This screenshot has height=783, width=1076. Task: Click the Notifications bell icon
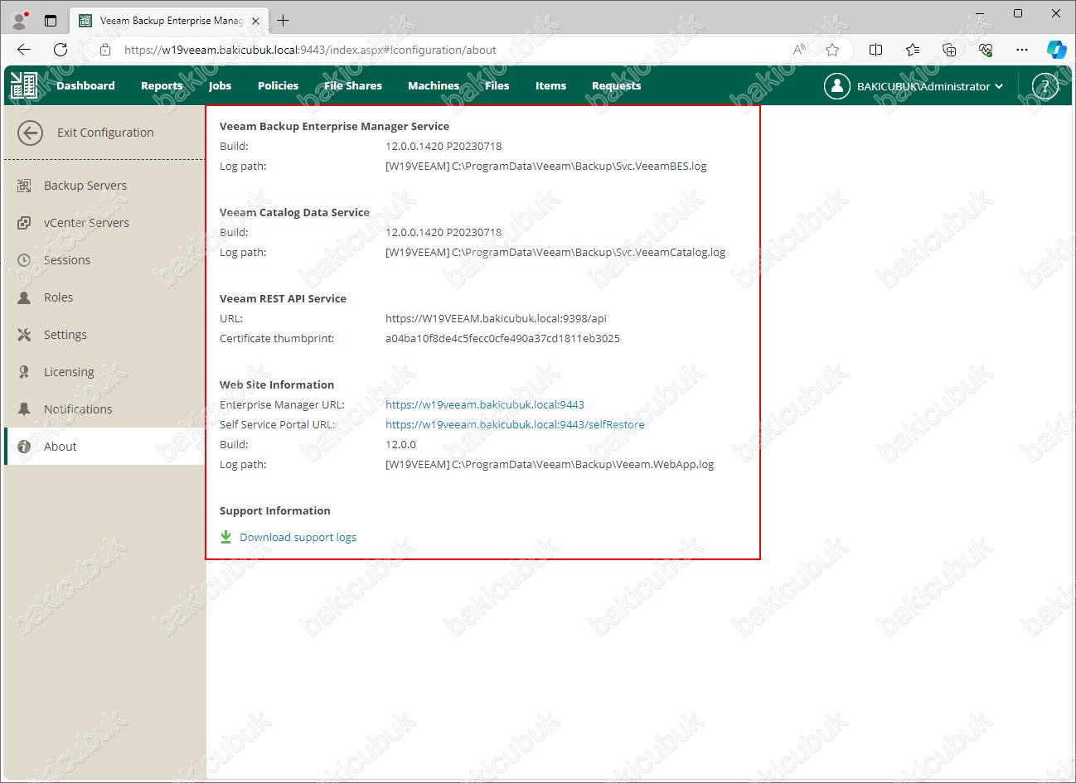coord(24,409)
